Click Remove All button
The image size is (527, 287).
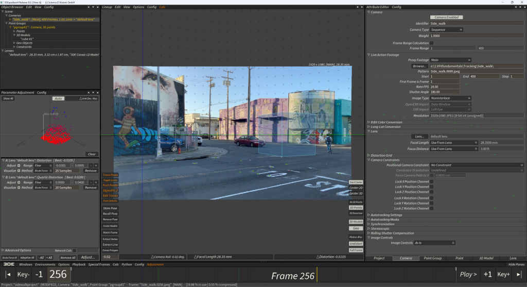click(x=67, y=258)
